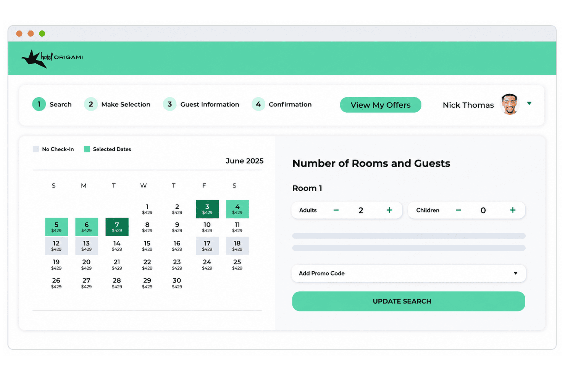The image size is (565, 376).
Task: Pick June 30 date cell
Action: click(x=177, y=283)
